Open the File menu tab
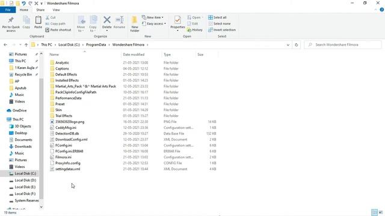The width and height of the screenshot is (385, 216). click(8, 10)
